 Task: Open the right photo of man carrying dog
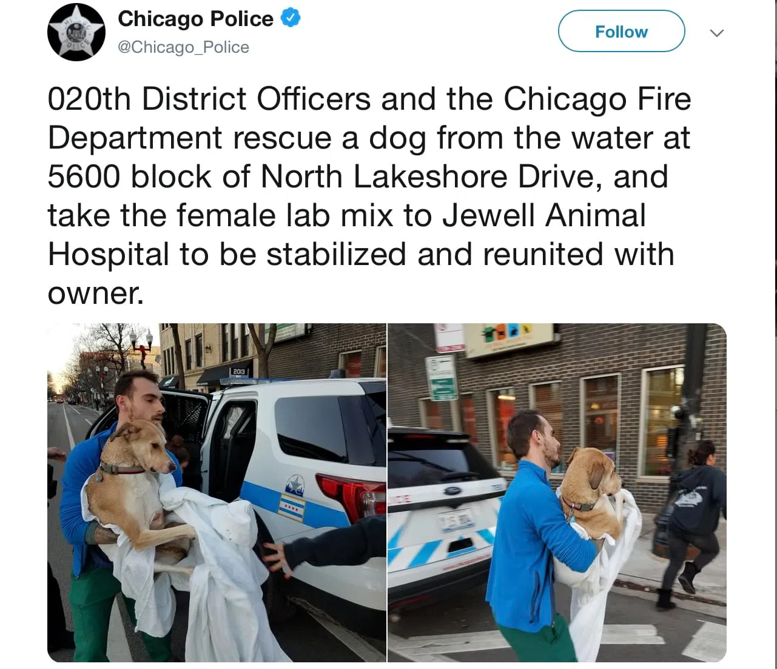pyautogui.click(x=557, y=493)
